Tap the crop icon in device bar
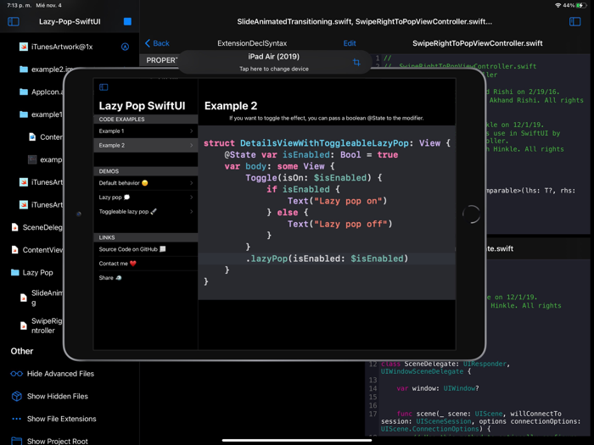Viewport: 594px width, 445px height. (x=356, y=63)
